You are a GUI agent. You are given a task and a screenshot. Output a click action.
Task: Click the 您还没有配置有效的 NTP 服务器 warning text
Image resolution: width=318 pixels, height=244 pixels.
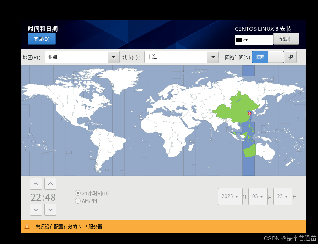point(69,227)
